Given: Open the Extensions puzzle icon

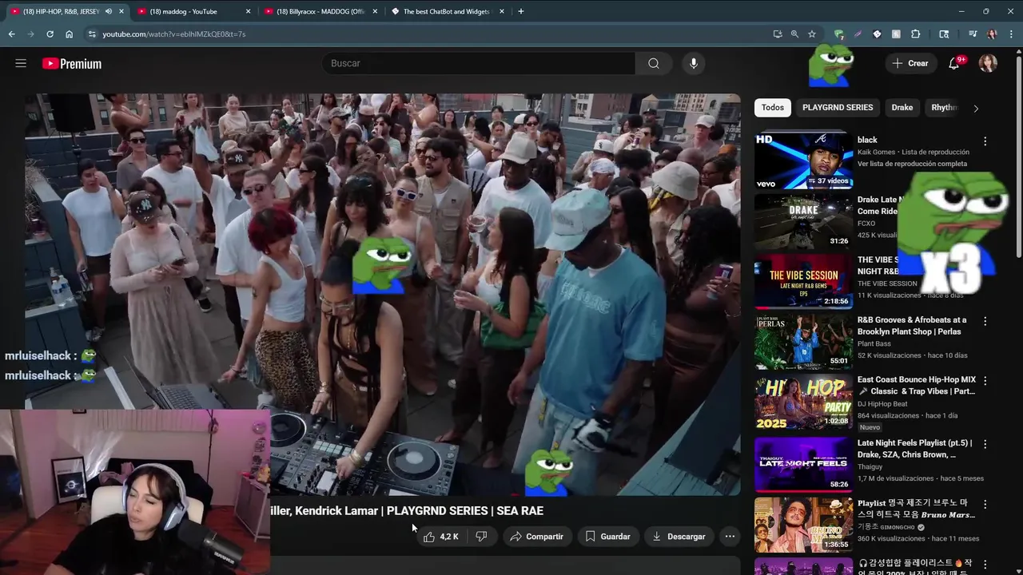Looking at the screenshot, I should coord(916,34).
